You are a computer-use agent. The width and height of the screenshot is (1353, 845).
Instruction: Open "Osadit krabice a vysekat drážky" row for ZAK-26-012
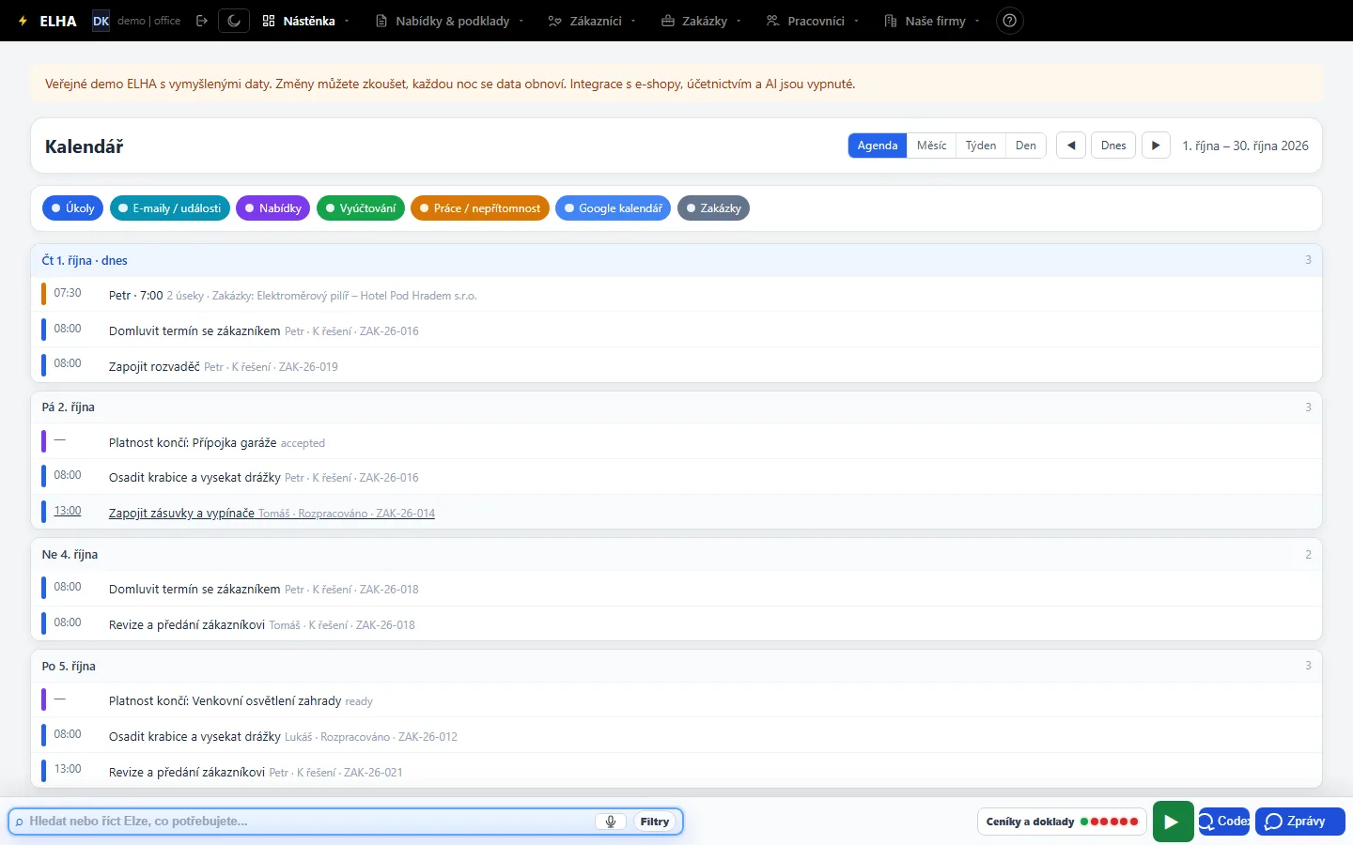[676, 736]
